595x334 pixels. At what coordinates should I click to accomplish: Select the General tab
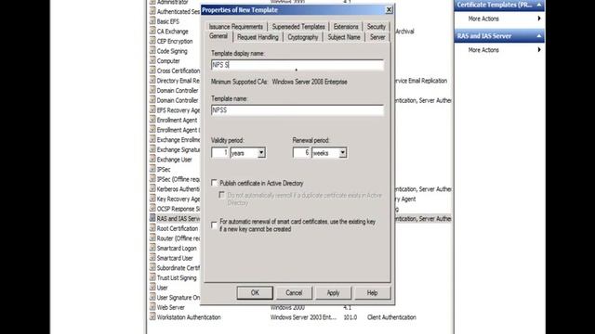218,36
